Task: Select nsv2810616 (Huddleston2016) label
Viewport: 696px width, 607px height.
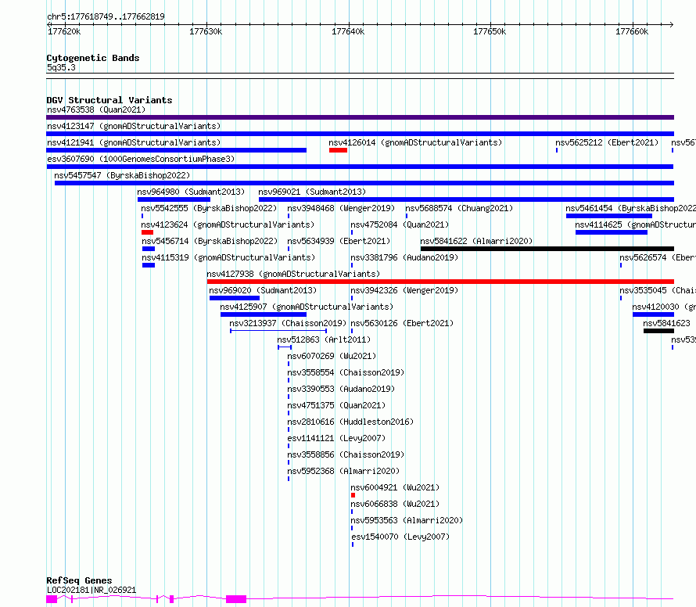Action: pos(350,422)
